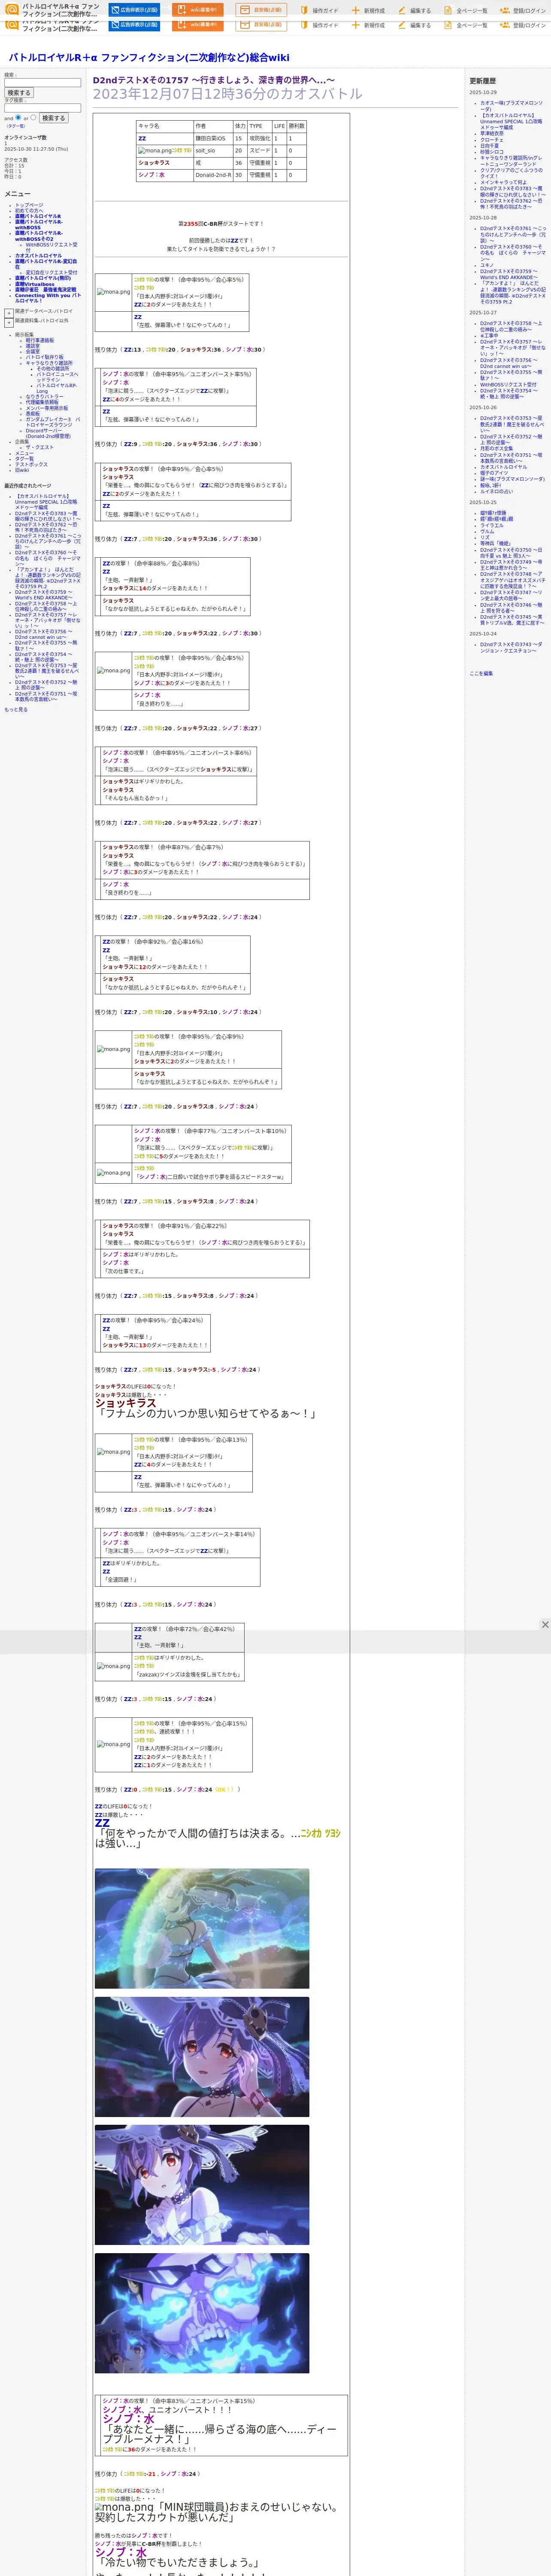Click ここを編集 under update history
This screenshot has height=2576, width=551.
[481, 674]
